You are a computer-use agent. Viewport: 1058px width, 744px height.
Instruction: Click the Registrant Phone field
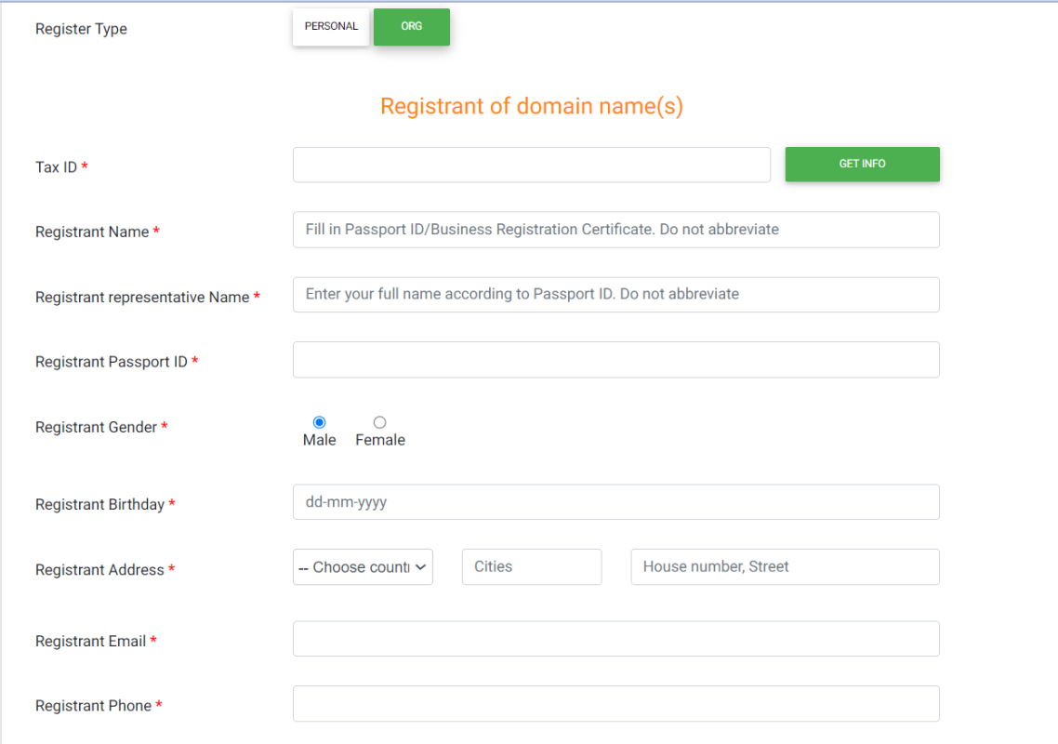click(x=615, y=703)
